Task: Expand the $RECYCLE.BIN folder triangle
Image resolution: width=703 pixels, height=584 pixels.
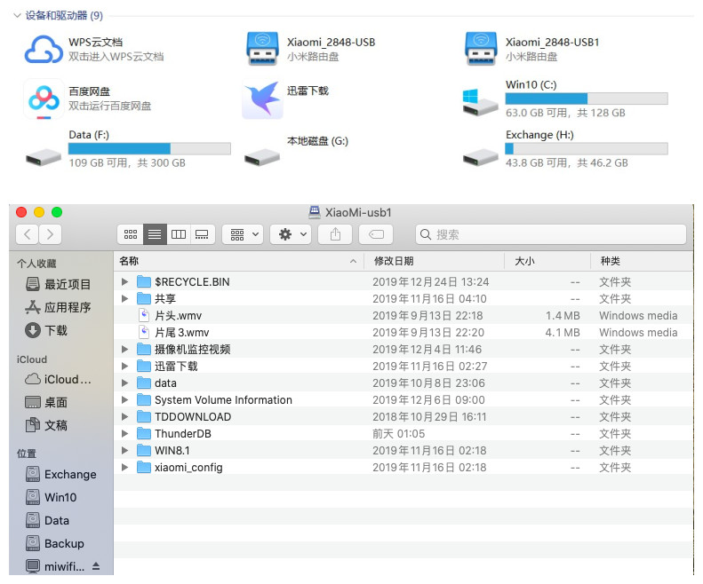Action: pyautogui.click(x=125, y=282)
